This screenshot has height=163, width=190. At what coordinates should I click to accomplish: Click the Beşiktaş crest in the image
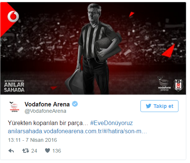coord(178,86)
